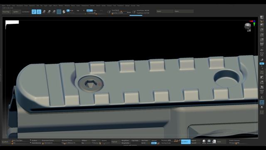Toggle the Zadd button
The width and height of the screenshot is (266, 150).
click(89, 10)
